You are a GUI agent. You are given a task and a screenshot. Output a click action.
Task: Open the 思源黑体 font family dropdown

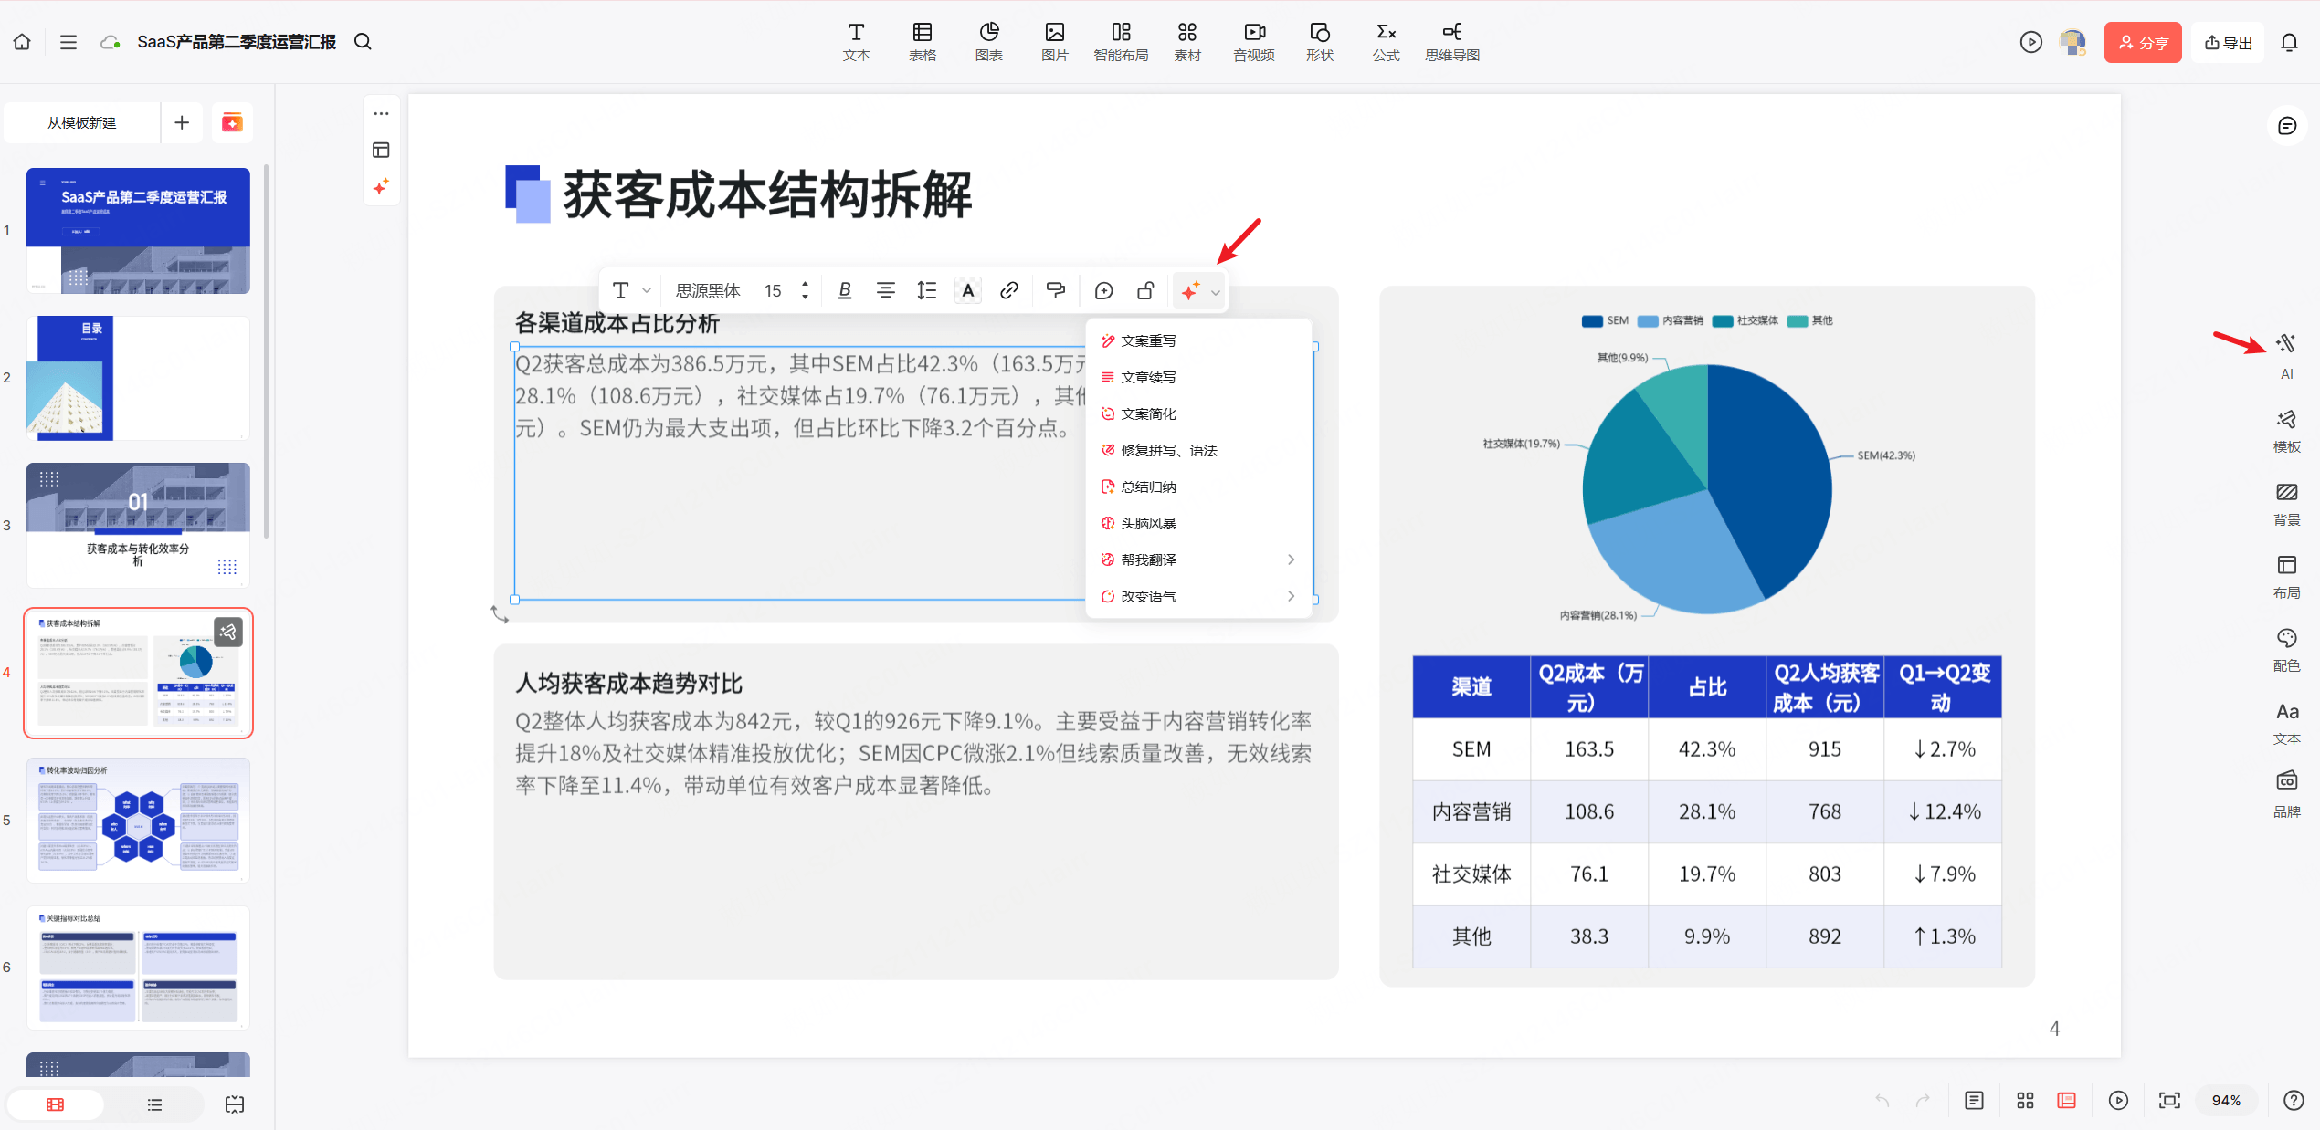[708, 290]
